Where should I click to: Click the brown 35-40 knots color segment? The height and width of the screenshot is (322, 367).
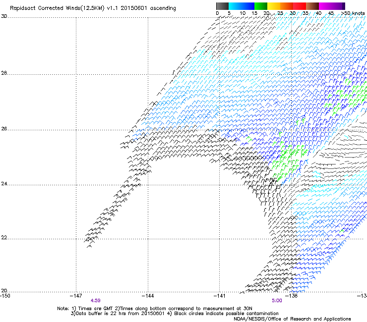click(312, 6)
